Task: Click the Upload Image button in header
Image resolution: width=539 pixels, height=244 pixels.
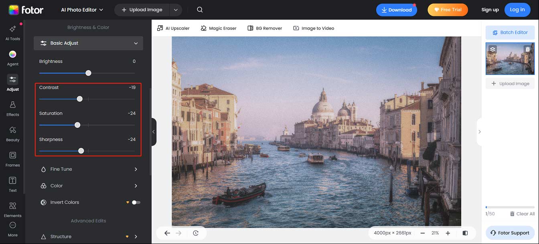Action: pos(142,10)
